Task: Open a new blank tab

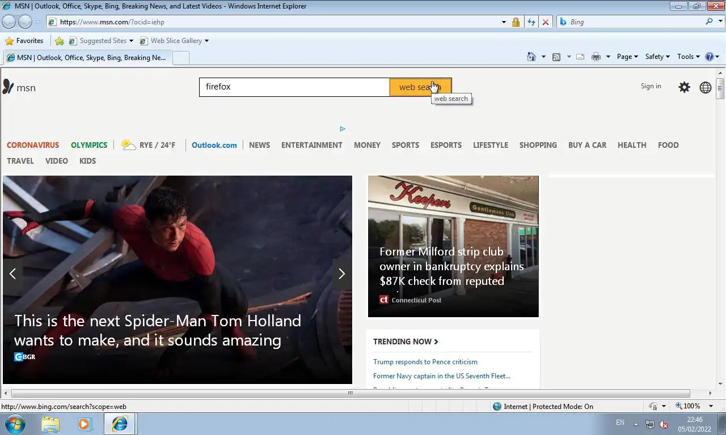Action: coord(180,58)
